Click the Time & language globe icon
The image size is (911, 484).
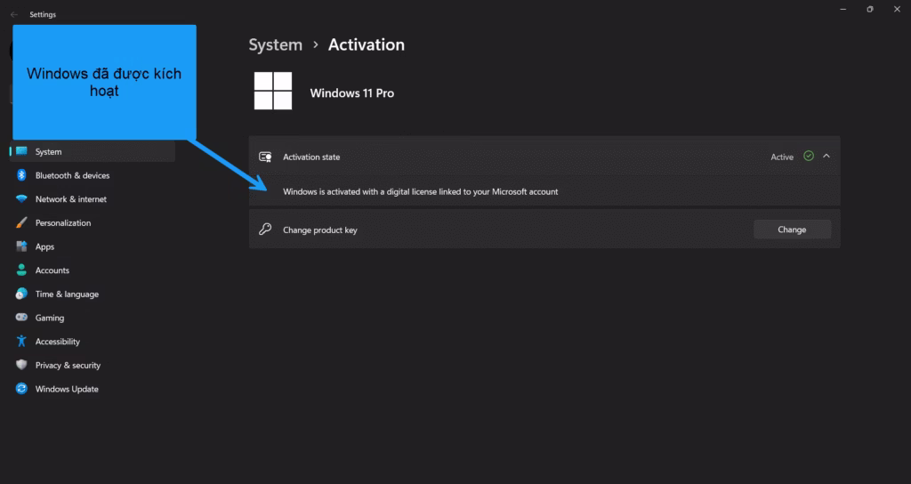coord(21,294)
